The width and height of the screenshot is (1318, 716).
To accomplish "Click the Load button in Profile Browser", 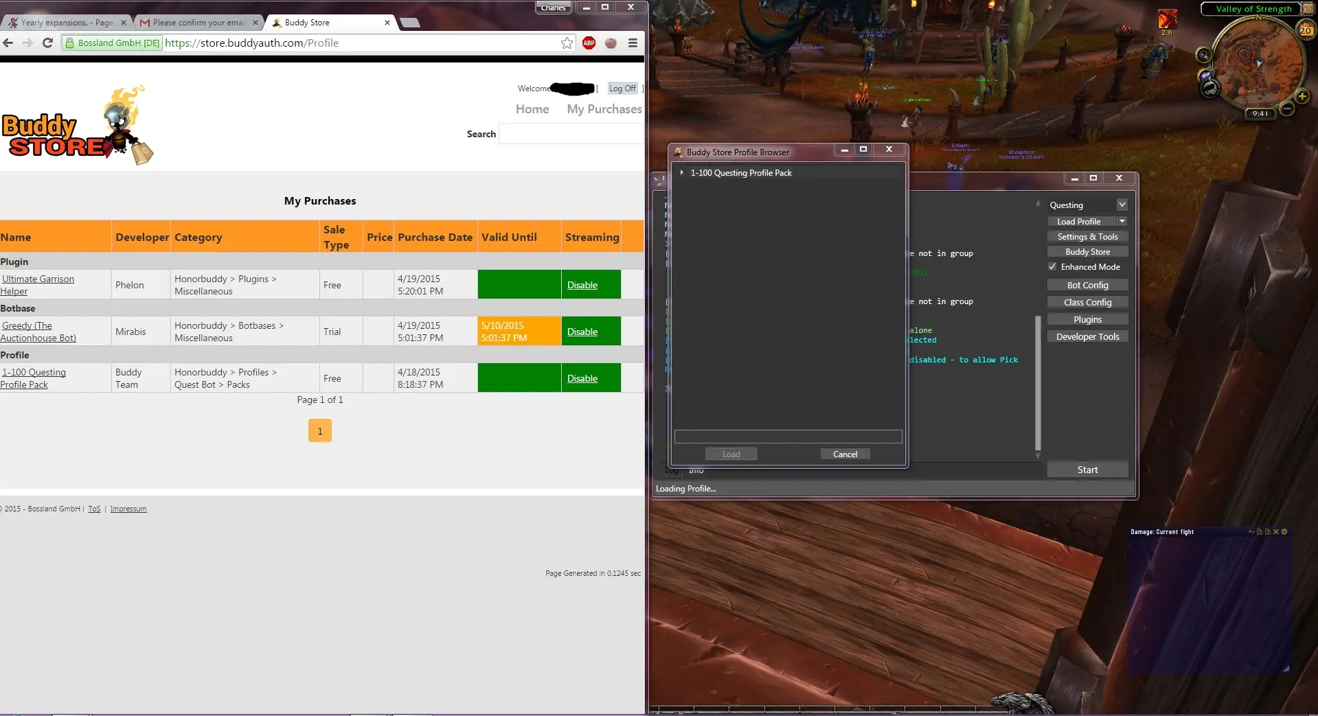I will 731,454.
